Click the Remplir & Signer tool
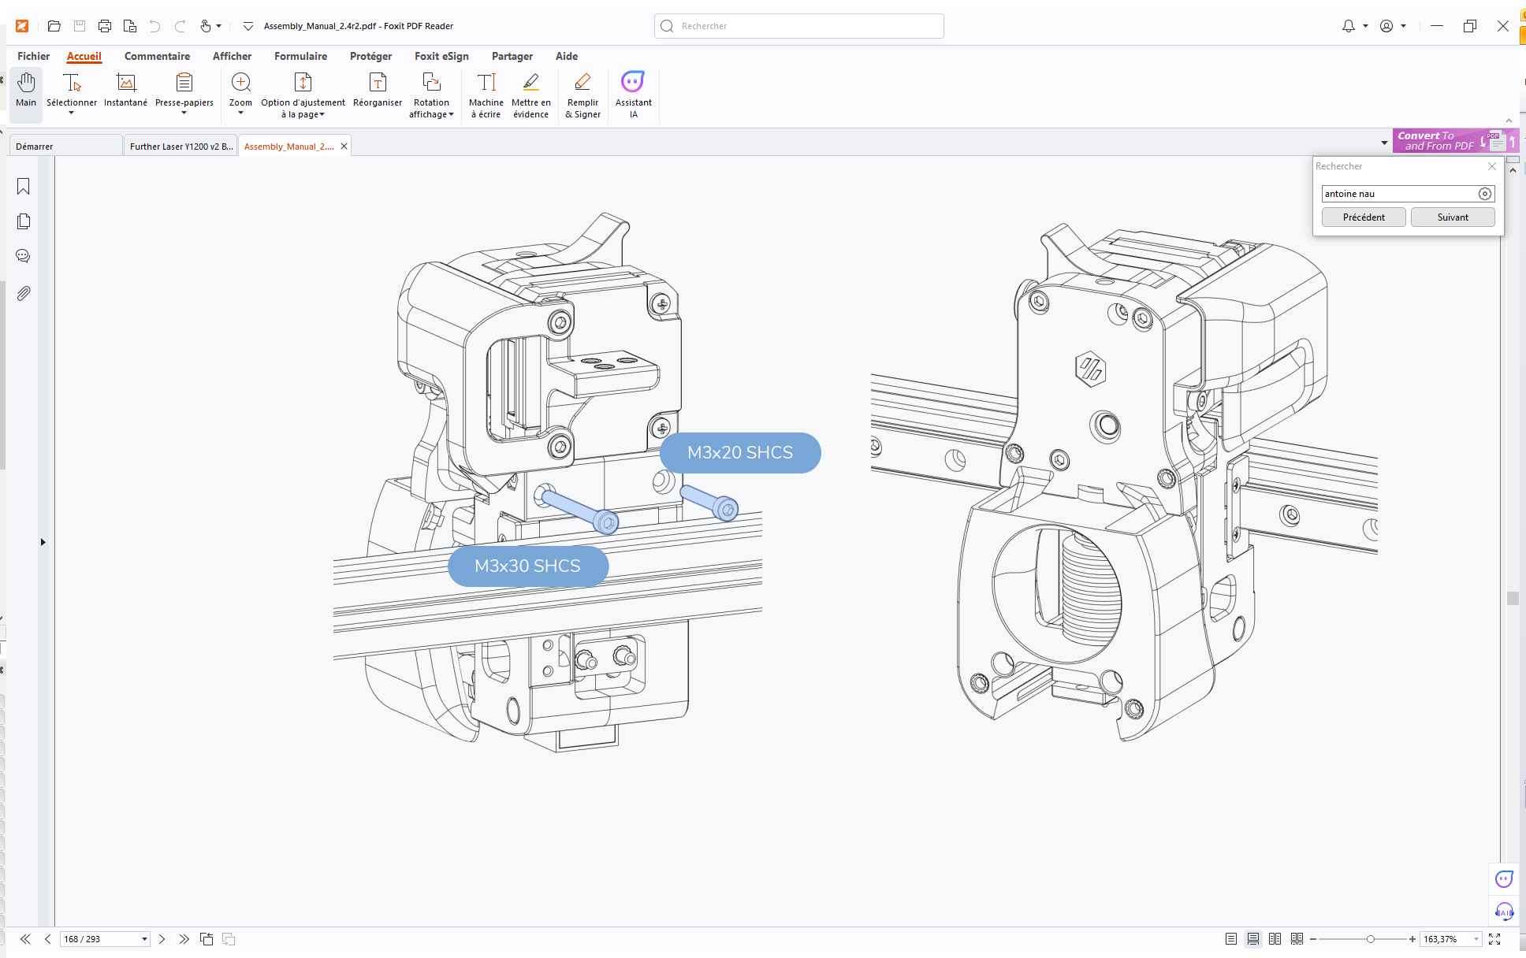1526x958 pixels. point(582,95)
